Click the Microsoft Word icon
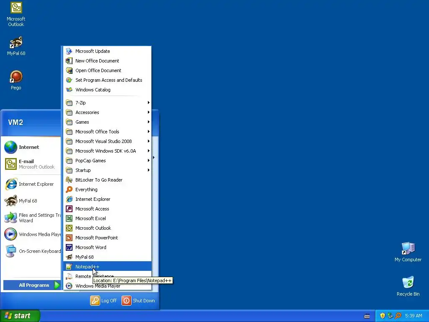The image size is (429, 322). [69, 247]
